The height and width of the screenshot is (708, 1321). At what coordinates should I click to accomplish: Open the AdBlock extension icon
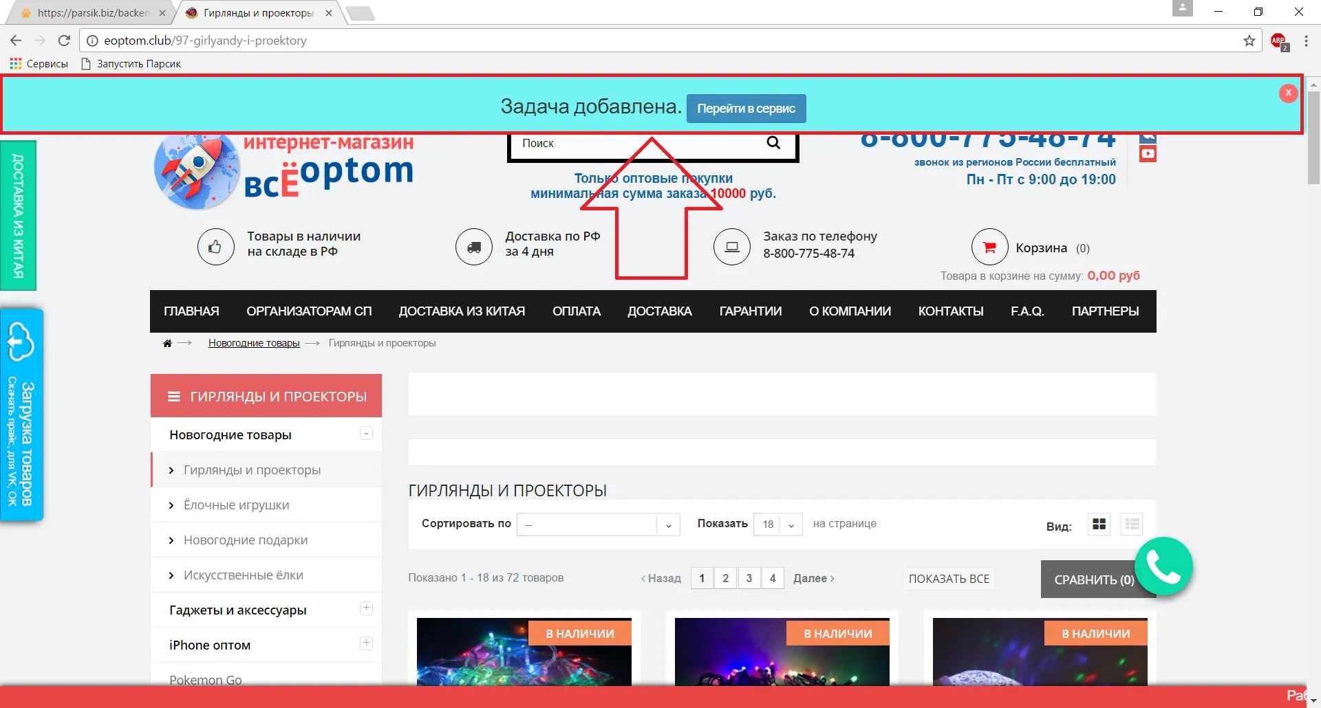tap(1279, 41)
